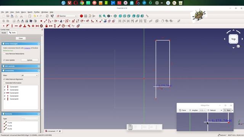This screenshot has width=244, height=137.
Task: Open the Edit menu
Action: (x=7, y=12)
